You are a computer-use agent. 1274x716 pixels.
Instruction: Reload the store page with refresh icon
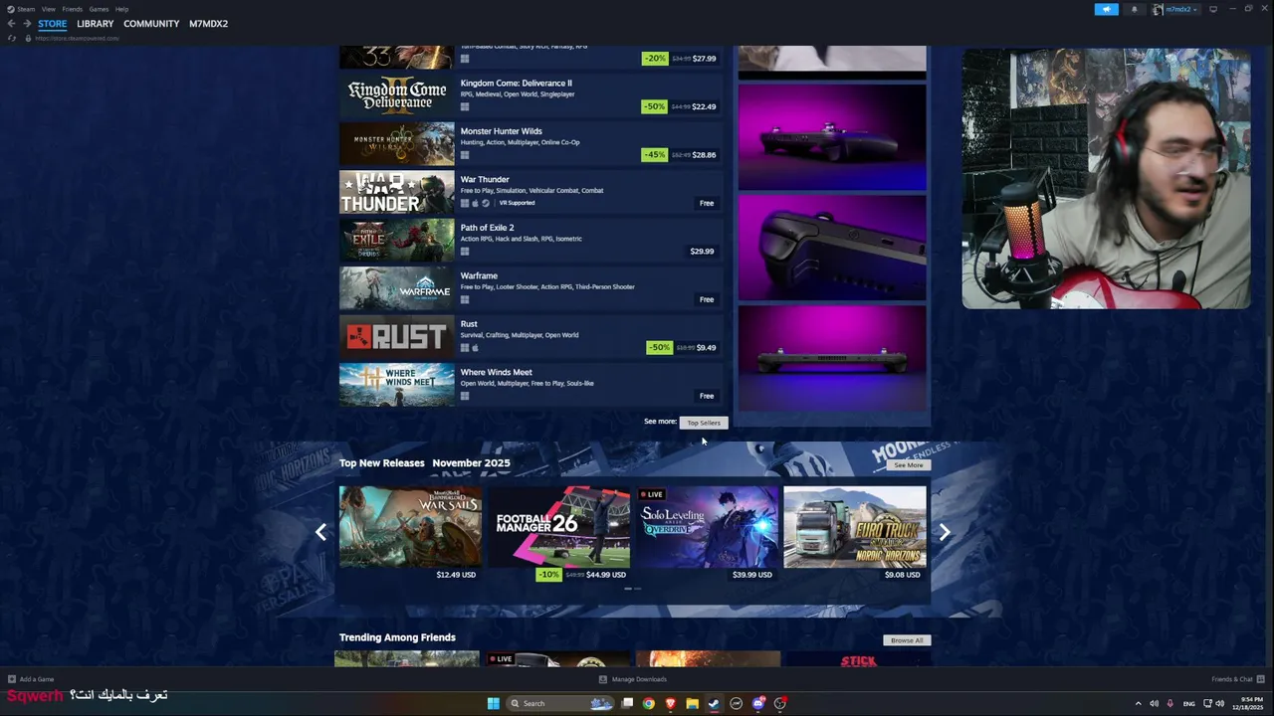[x=12, y=38]
